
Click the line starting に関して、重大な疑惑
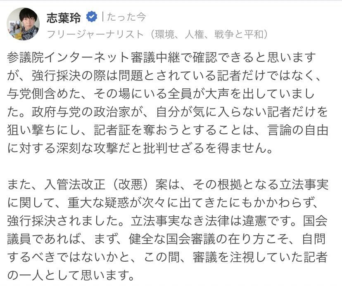point(164,203)
